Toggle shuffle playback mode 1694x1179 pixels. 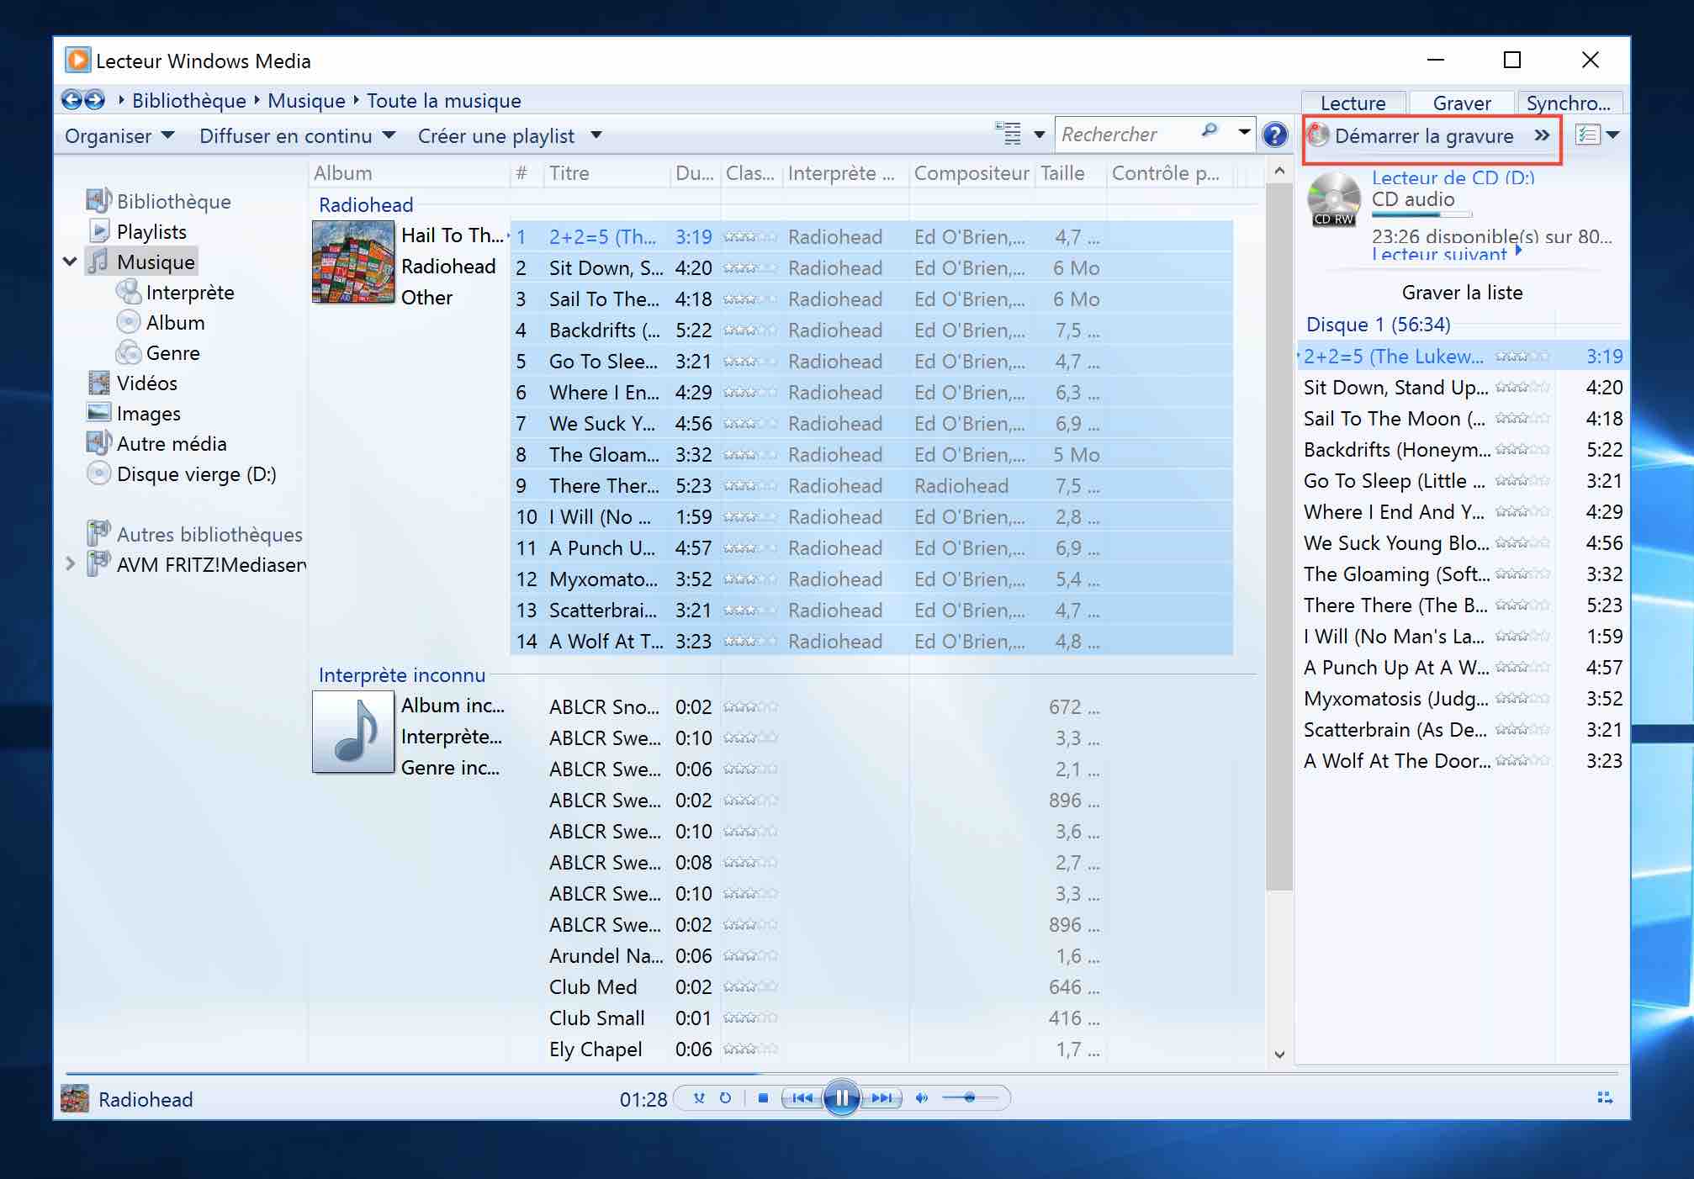699,1098
